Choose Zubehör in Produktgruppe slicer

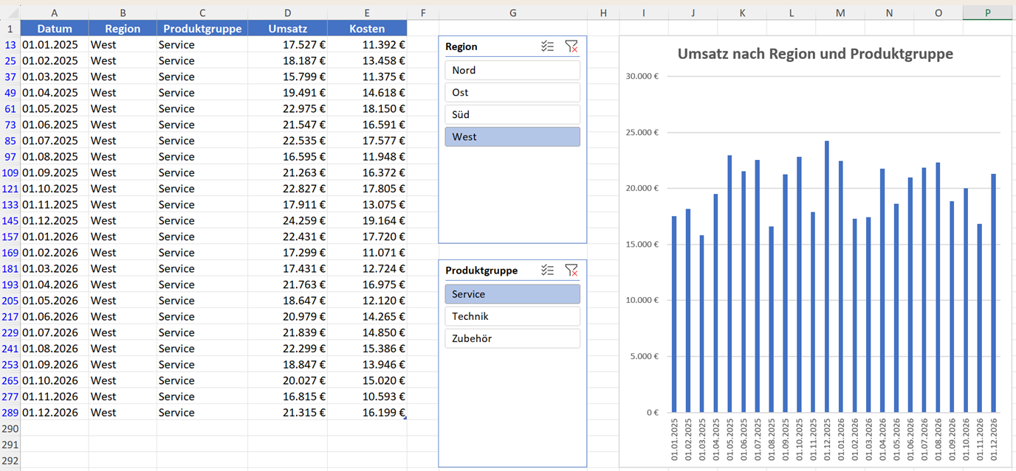512,338
